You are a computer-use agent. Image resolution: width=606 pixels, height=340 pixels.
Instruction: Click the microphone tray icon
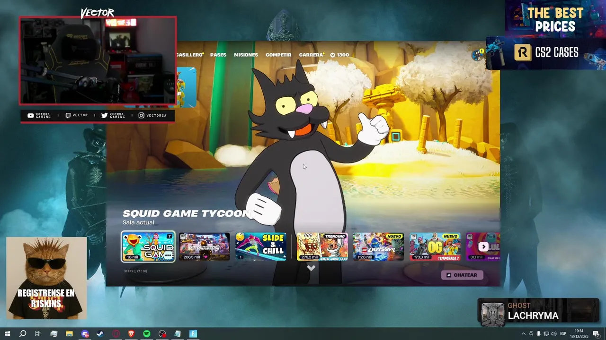click(538, 334)
